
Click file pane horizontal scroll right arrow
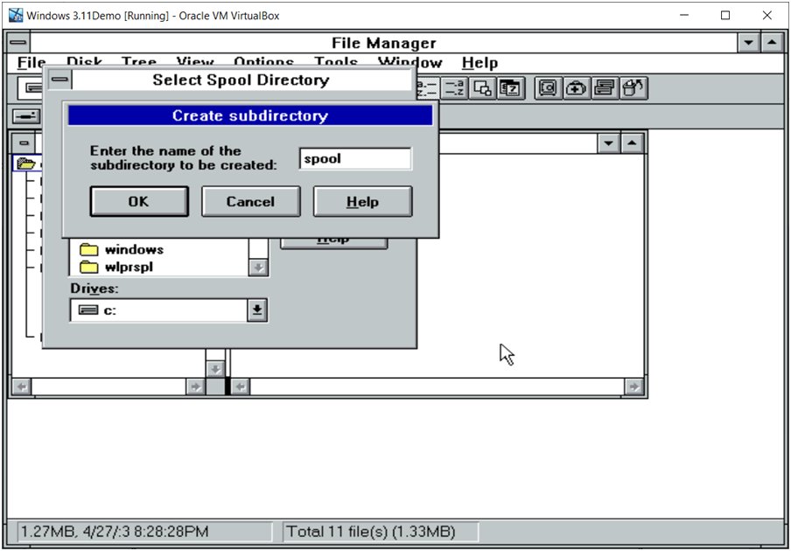point(633,387)
